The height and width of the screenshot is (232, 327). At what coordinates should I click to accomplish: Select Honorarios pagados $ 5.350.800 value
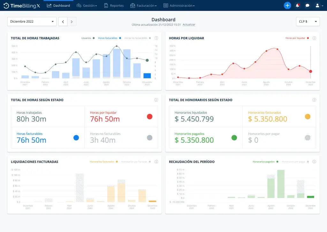click(x=194, y=140)
